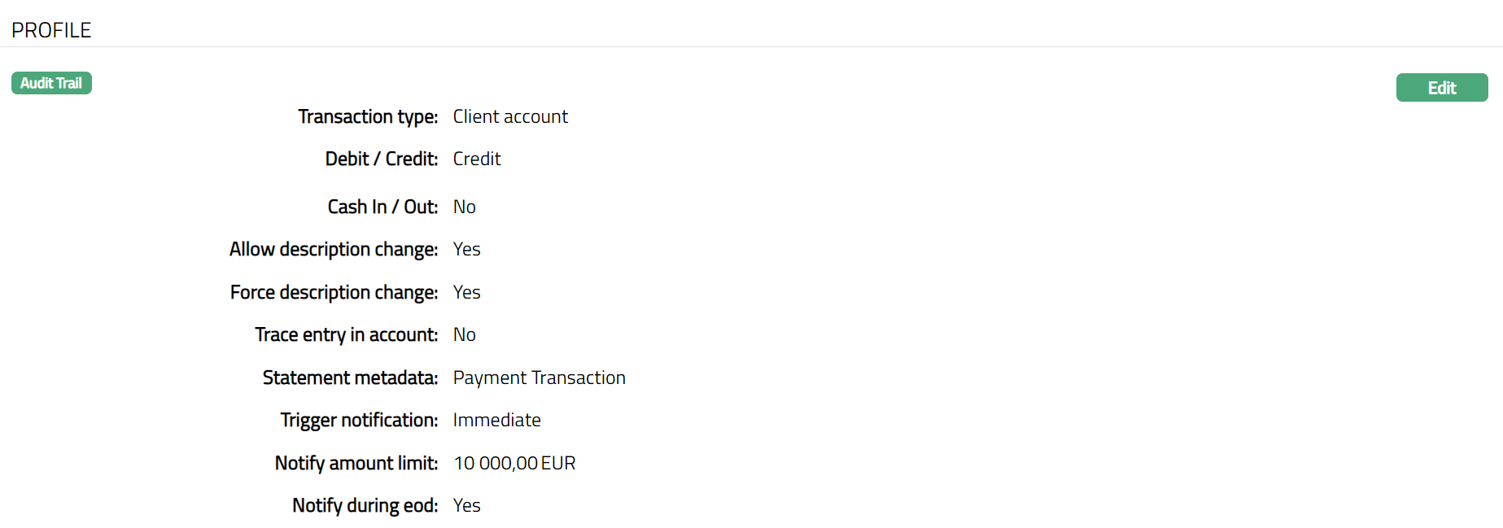The width and height of the screenshot is (1503, 528).
Task: Select the Transaction type label
Action: [x=368, y=116]
